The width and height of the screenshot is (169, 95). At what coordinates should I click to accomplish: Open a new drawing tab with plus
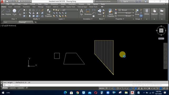[35, 22]
